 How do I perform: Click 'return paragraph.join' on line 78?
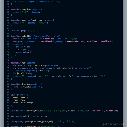tap(32, 71)
